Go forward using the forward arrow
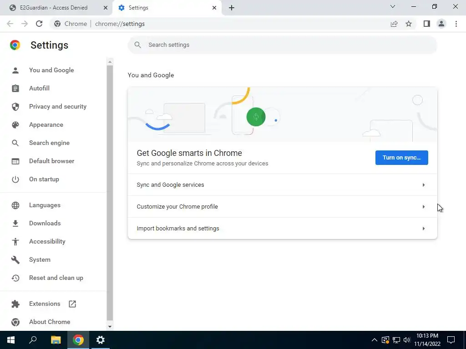Viewport: 466px width, 349px height. pyautogui.click(x=25, y=24)
